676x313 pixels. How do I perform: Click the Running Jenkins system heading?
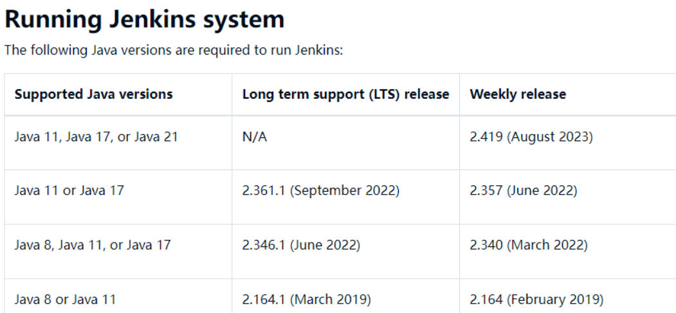click(145, 20)
